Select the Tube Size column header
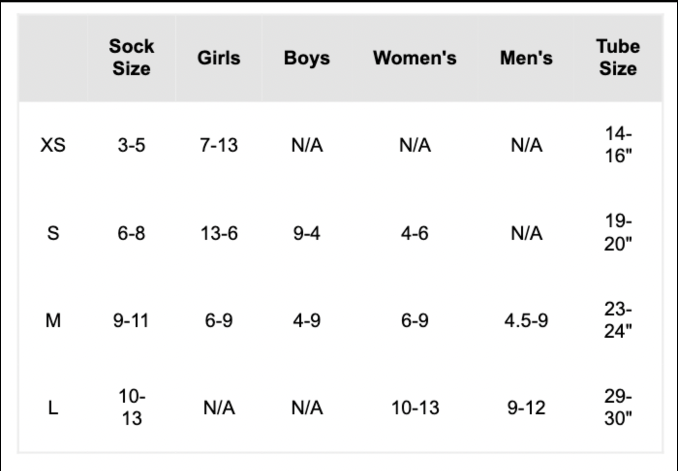This screenshot has width=678, height=471. 618,57
